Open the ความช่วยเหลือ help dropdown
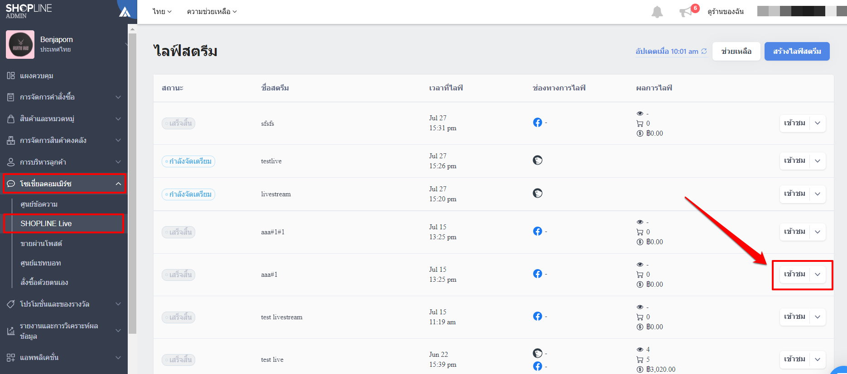This screenshot has width=847, height=374. (x=212, y=12)
